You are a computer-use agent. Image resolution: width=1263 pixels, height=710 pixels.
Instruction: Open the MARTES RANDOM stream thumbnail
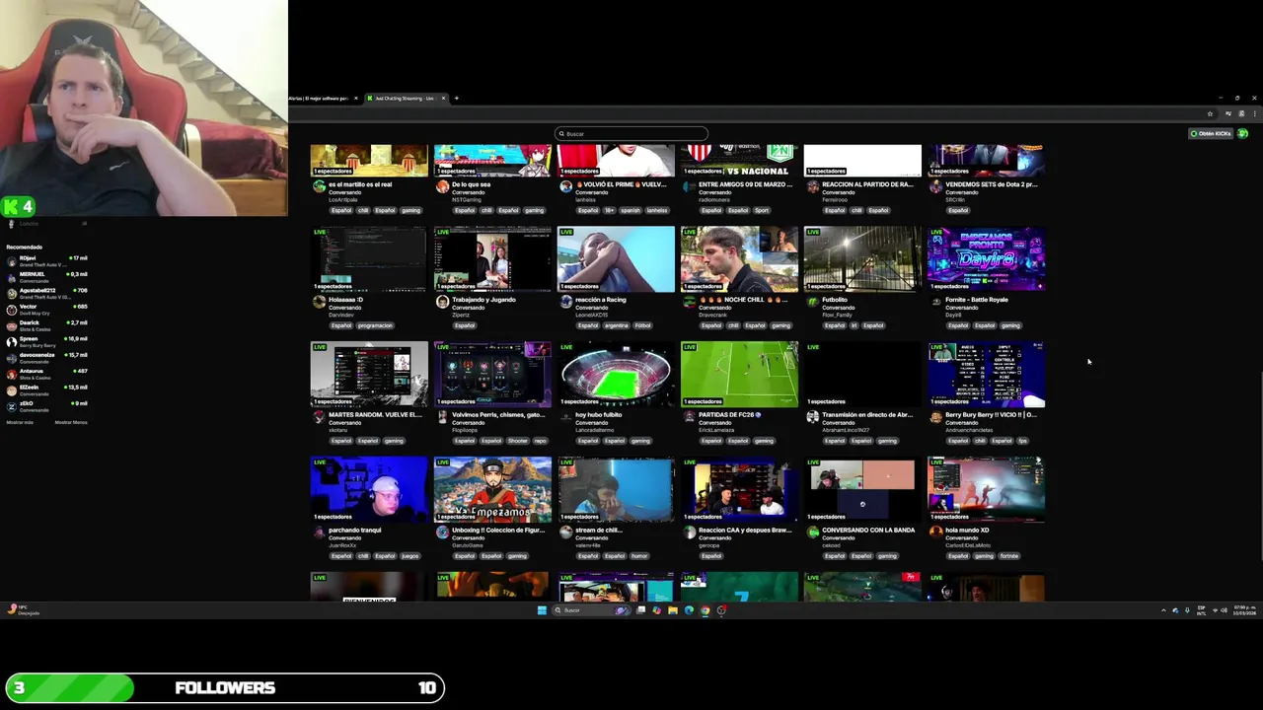(369, 375)
